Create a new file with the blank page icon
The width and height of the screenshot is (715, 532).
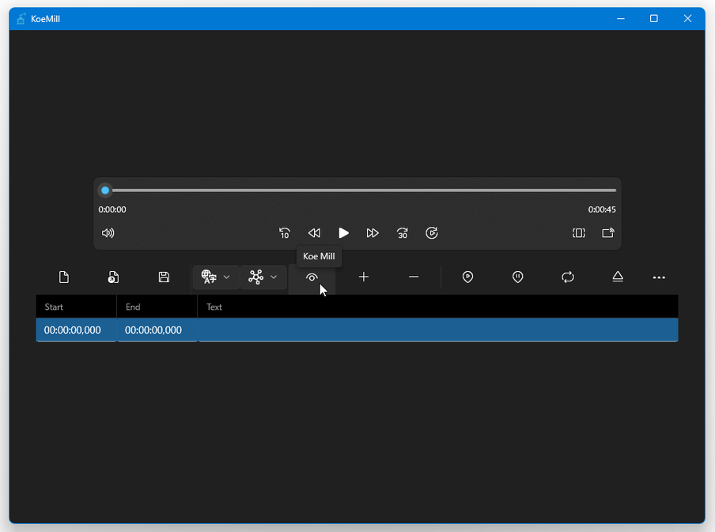pyautogui.click(x=64, y=277)
